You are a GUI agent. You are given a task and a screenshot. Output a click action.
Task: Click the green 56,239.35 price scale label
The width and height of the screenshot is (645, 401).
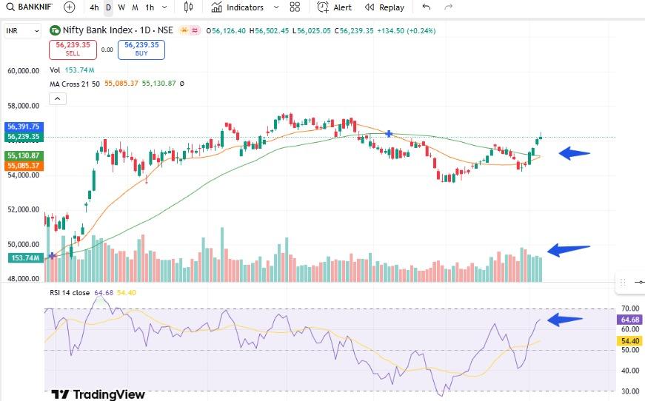coord(24,137)
